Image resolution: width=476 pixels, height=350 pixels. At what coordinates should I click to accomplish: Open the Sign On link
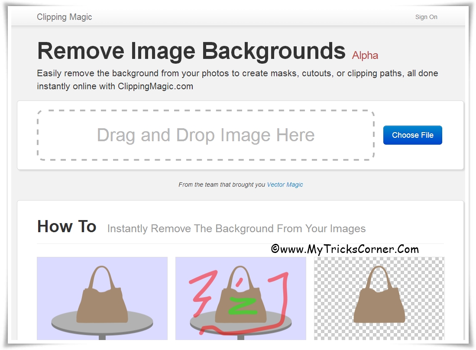426,17
